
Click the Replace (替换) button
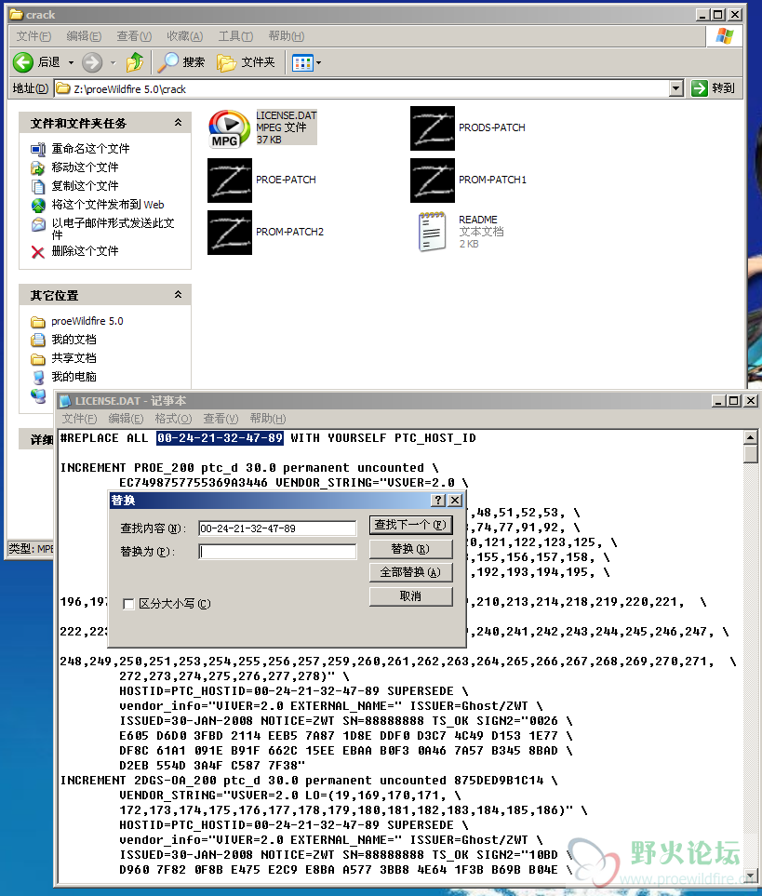click(x=410, y=549)
